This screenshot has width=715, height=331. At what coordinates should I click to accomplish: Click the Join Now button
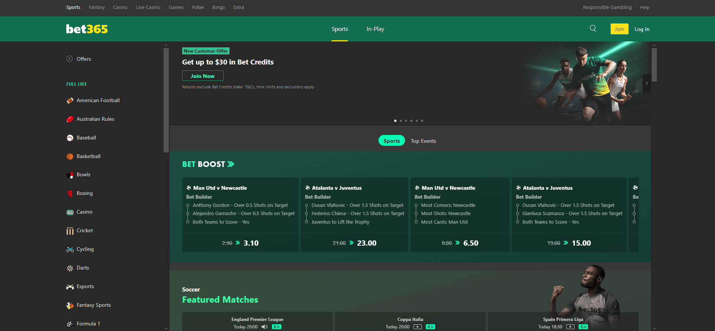203,76
